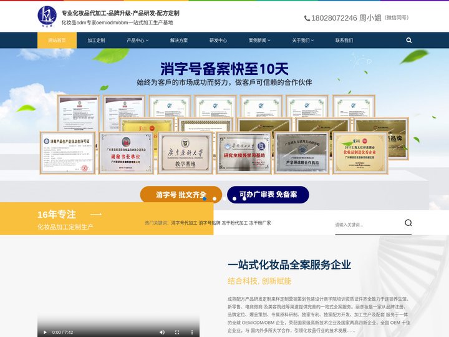Image resolution: width=449 pixels, height=337 pixels.
Task: Click the 结合科技, 创新赋能 subtitle
Action: [x=259, y=281]
